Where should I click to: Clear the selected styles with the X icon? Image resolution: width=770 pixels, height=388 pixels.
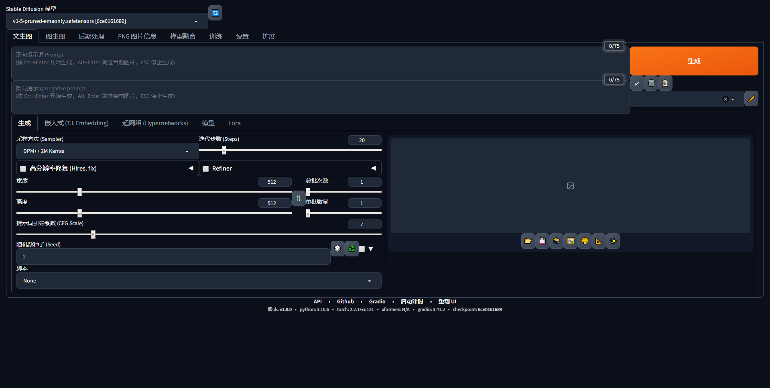(725, 99)
